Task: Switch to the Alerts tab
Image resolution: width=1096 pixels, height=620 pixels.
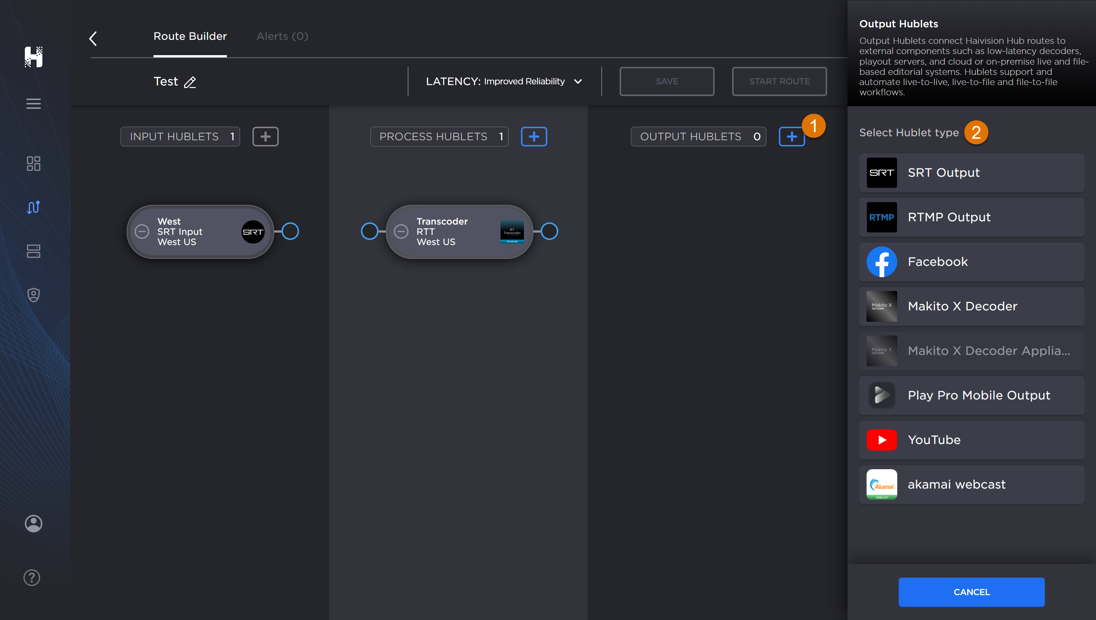Action: pyautogui.click(x=282, y=36)
